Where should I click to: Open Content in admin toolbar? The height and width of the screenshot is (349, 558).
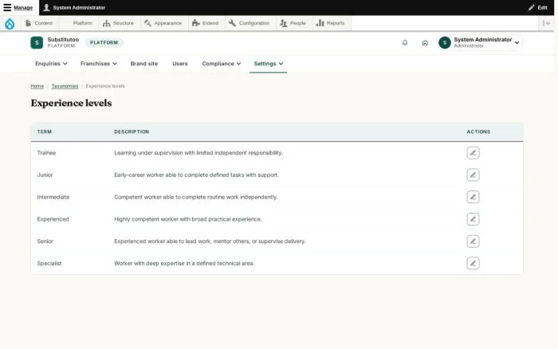pos(39,23)
